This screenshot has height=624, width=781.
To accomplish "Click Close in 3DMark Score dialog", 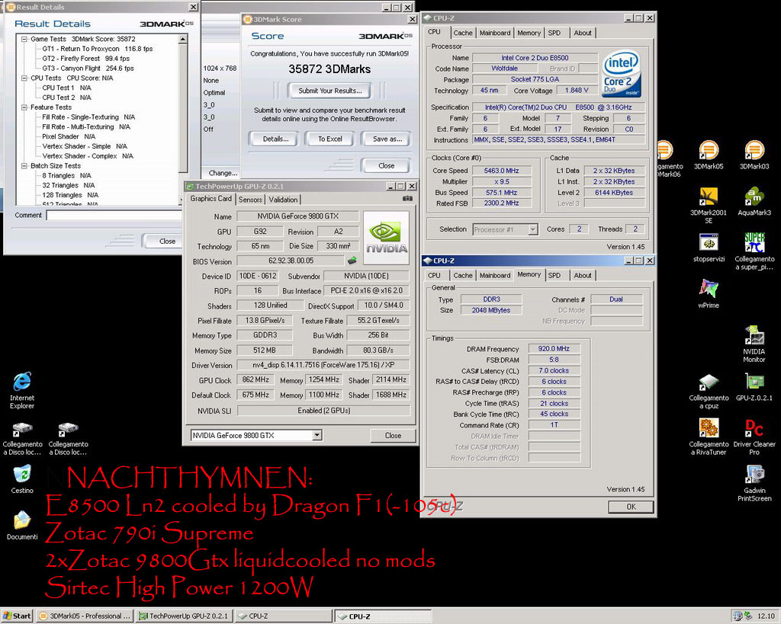I will coord(386,165).
